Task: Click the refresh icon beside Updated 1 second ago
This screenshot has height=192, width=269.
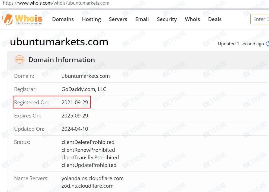Action: (267, 44)
